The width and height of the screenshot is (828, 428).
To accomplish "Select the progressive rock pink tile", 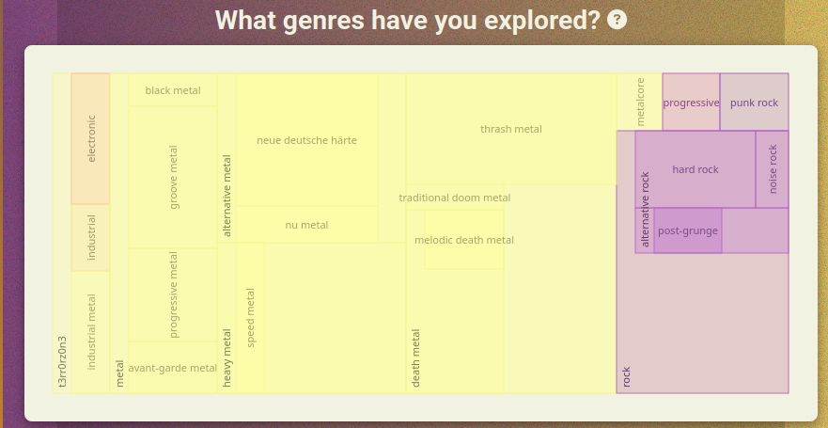I will pos(691,103).
